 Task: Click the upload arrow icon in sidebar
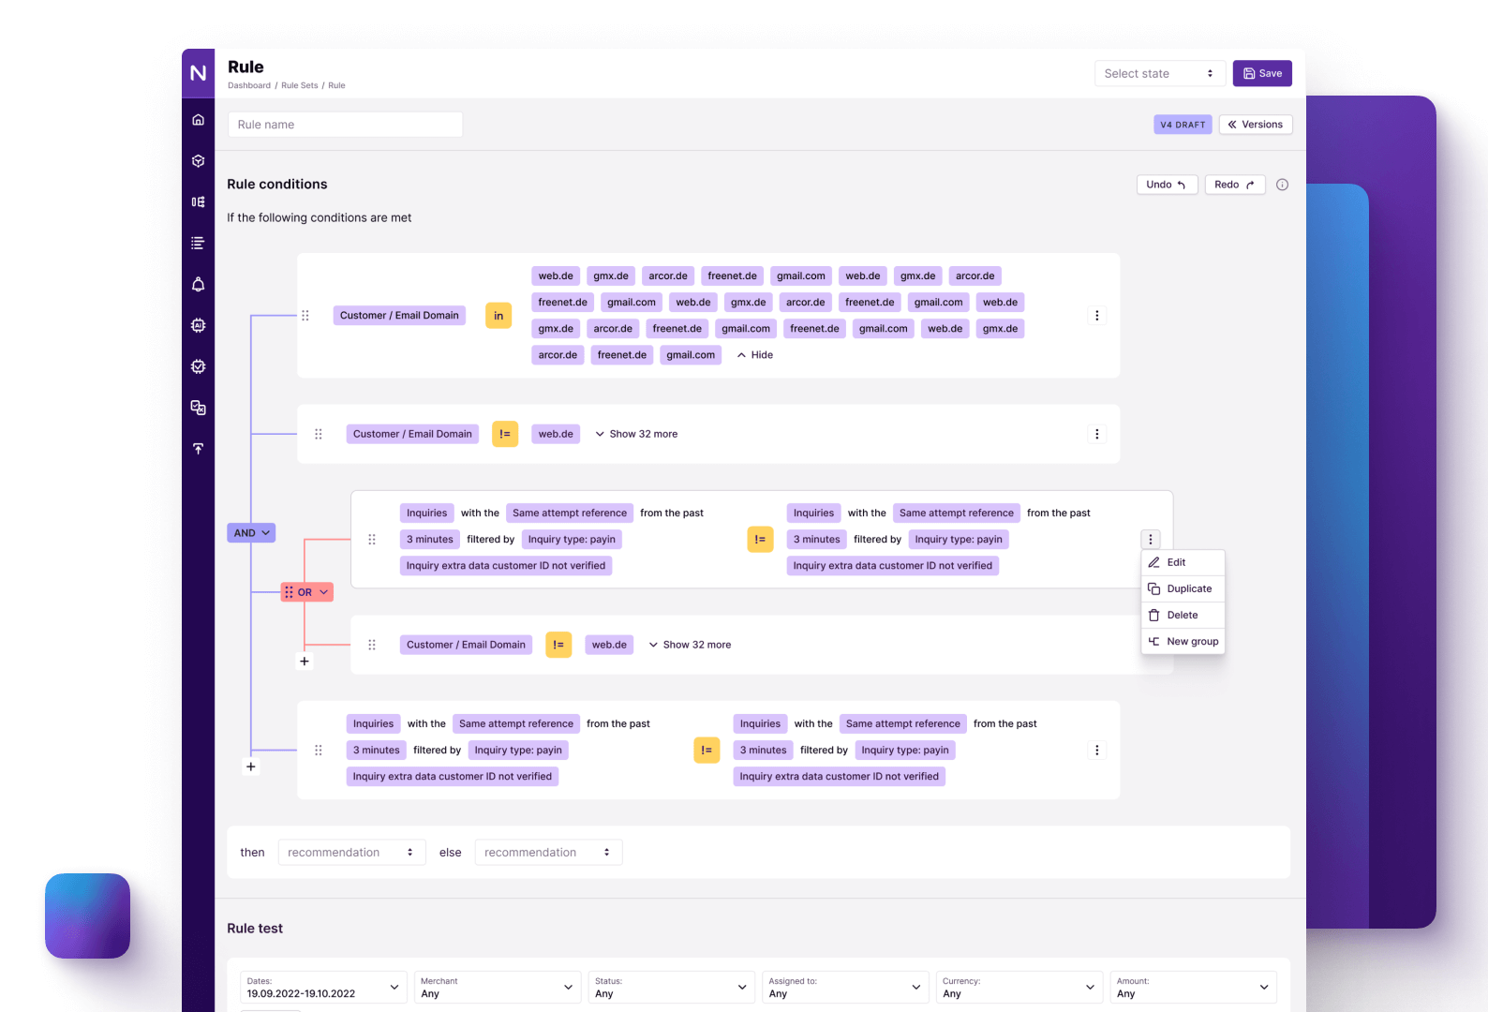pos(198,449)
